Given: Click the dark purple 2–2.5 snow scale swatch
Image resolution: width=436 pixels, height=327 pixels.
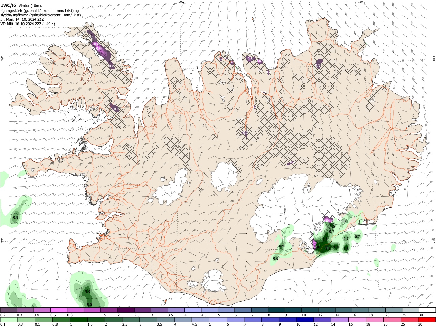Looking at the screenshot, I should click(126, 310).
